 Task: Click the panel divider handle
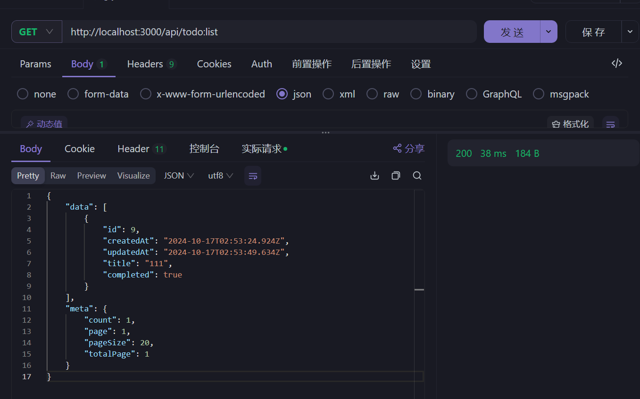325,133
